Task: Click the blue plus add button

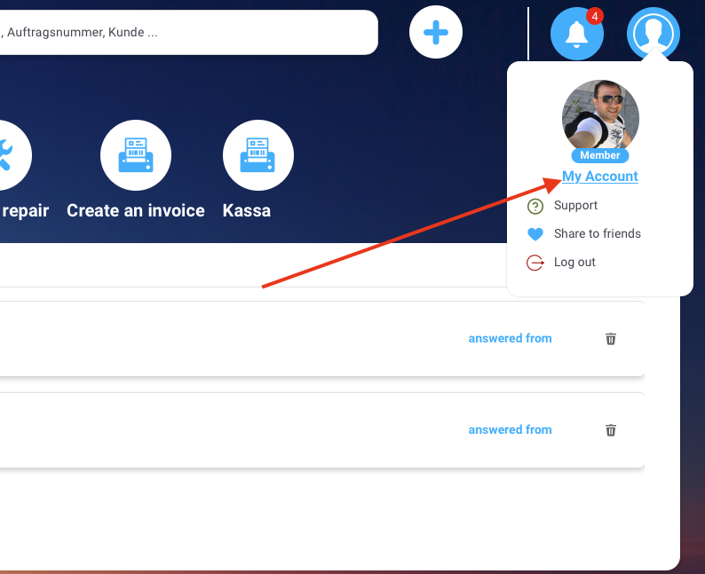Action: pyautogui.click(x=435, y=33)
